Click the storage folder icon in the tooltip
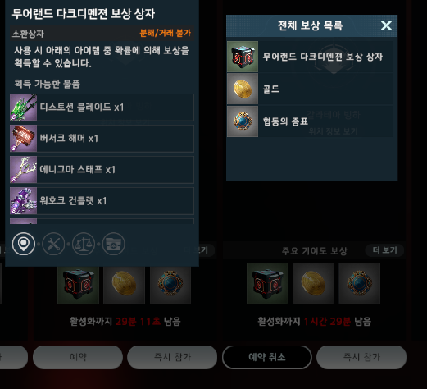This screenshot has width=427, height=389. coord(114,244)
